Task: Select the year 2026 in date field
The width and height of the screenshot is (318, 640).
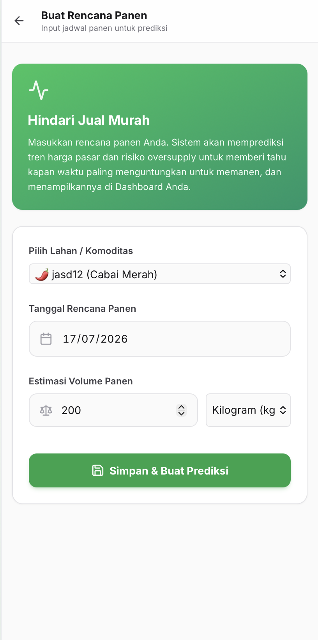Action: coord(114,339)
